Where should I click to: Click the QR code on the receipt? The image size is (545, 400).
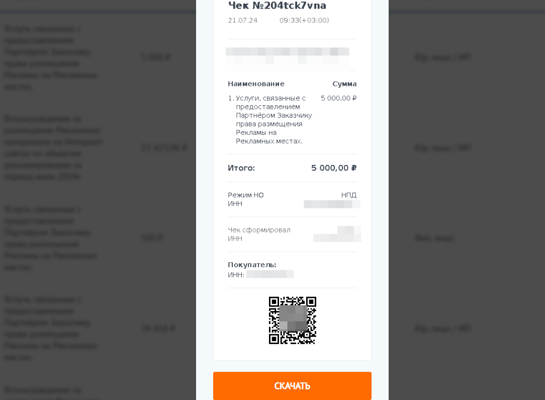point(292,321)
